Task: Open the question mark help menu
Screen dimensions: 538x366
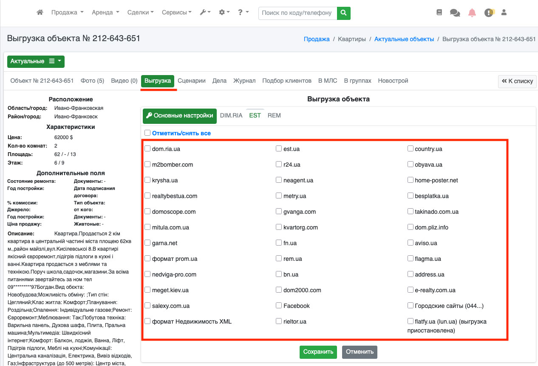Action: 243,13
